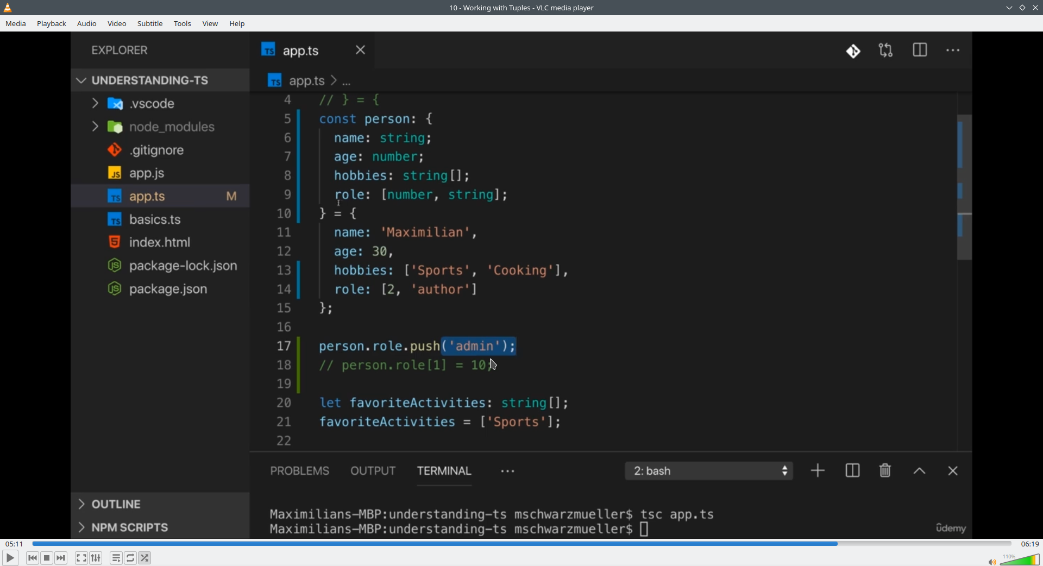
Task: Split the editor to the right
Action: pyautogui.click(x=920, y=51)
